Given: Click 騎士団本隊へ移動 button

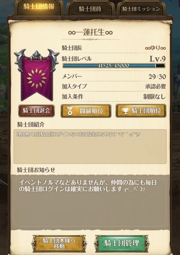Looking at the screenshot, I should click(59, 243).
